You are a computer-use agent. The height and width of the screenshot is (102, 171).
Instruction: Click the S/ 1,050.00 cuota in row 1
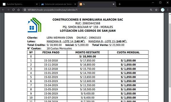[128, 61]
